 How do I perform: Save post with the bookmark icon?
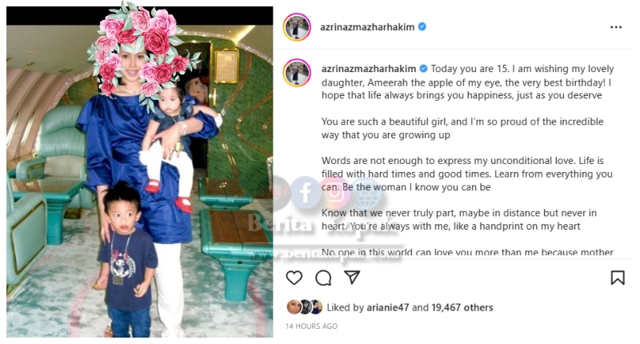(x=618, y=278)
